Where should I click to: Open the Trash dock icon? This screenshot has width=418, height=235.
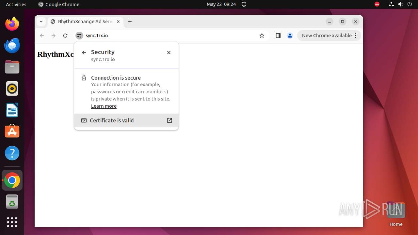pos(12,202)
